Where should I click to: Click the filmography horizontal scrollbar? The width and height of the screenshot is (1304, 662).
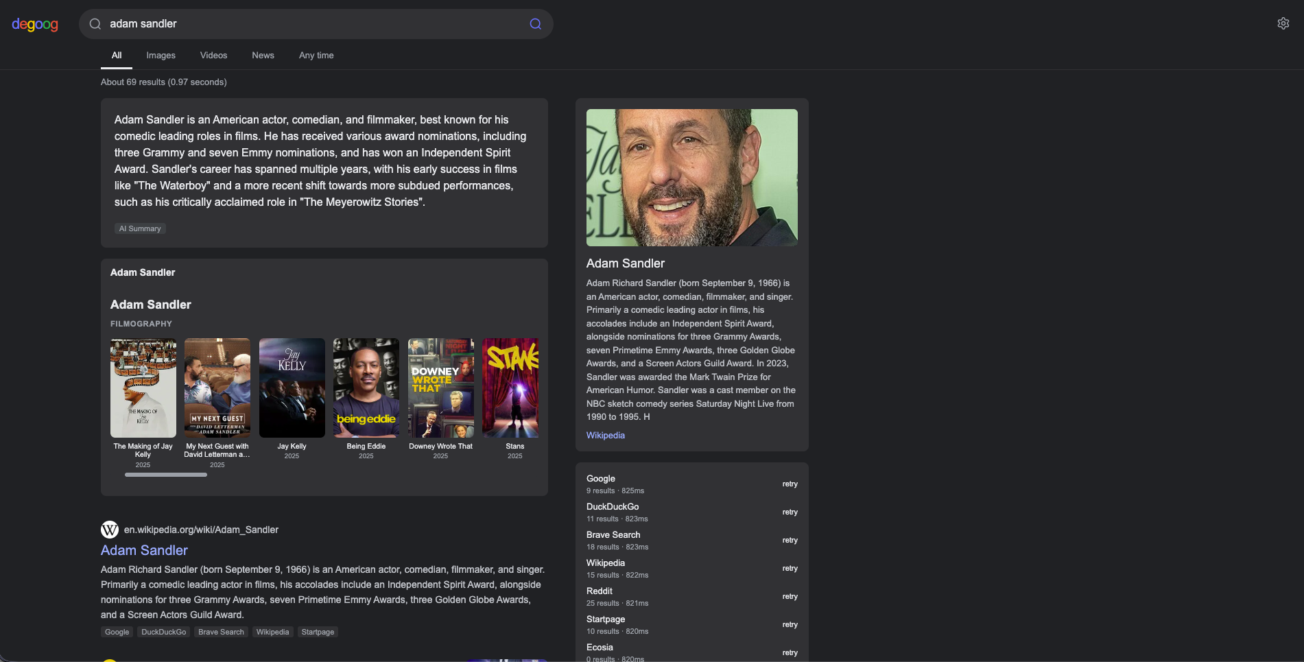[x=166, y=475]
